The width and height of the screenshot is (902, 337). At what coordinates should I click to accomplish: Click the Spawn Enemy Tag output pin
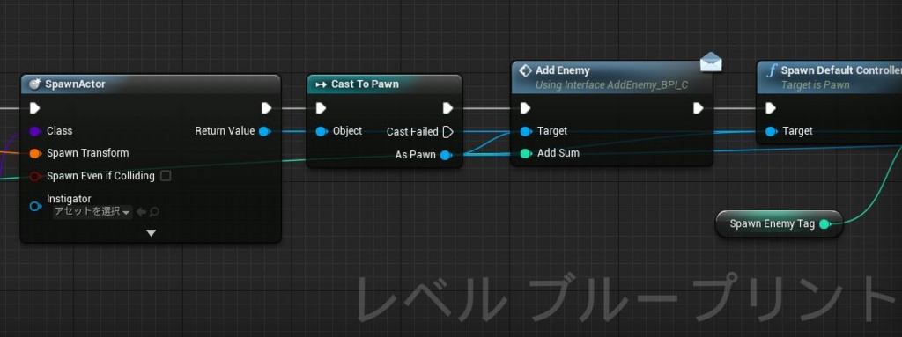[x=824, y=224]
